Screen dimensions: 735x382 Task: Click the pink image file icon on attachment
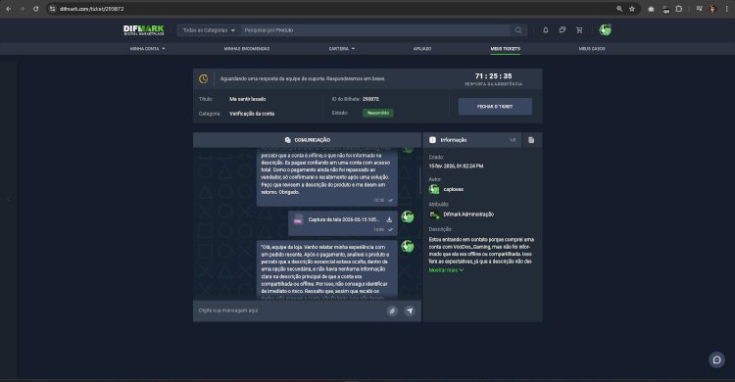coord(298,219)
